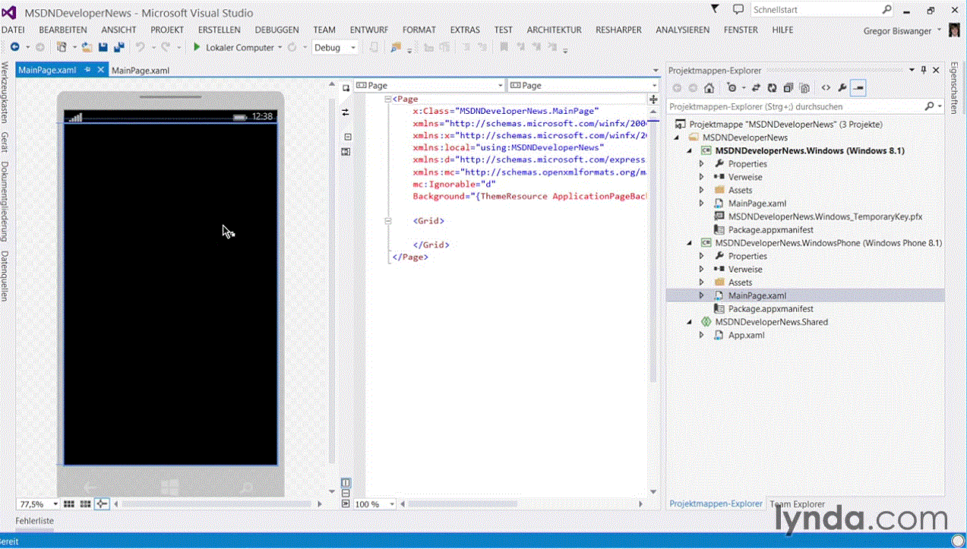Screen dimensions: 967x549
Task: Click the Undo toolbar icon
Action: 141,47
